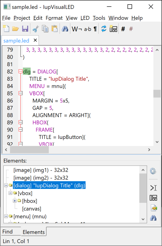Open the LED menu
162x246 pixels.
pos(85,18)
